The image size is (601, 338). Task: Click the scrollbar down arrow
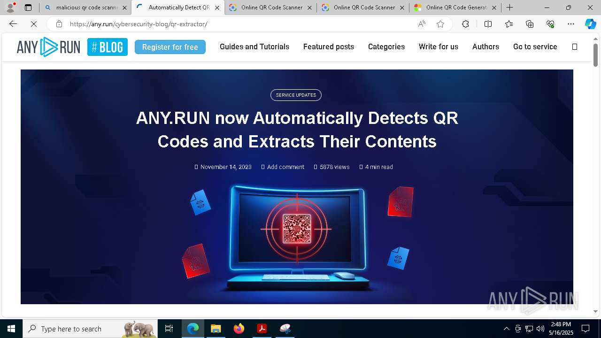(x=595, y=311)
